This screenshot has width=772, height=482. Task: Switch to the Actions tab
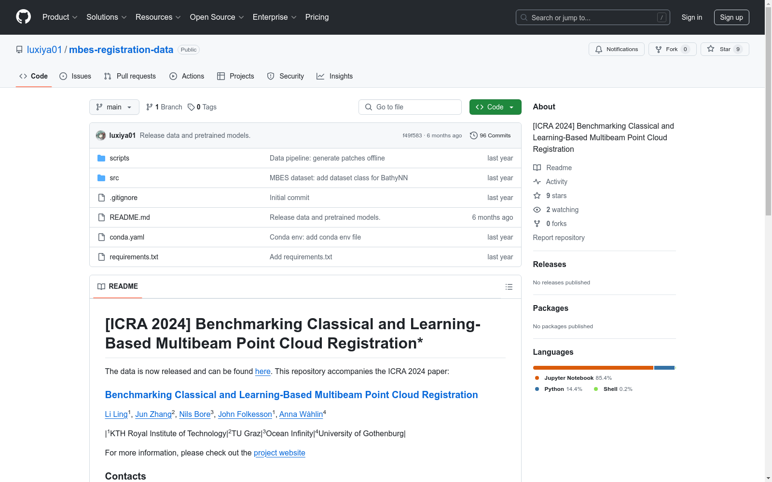tap(187, 76)
